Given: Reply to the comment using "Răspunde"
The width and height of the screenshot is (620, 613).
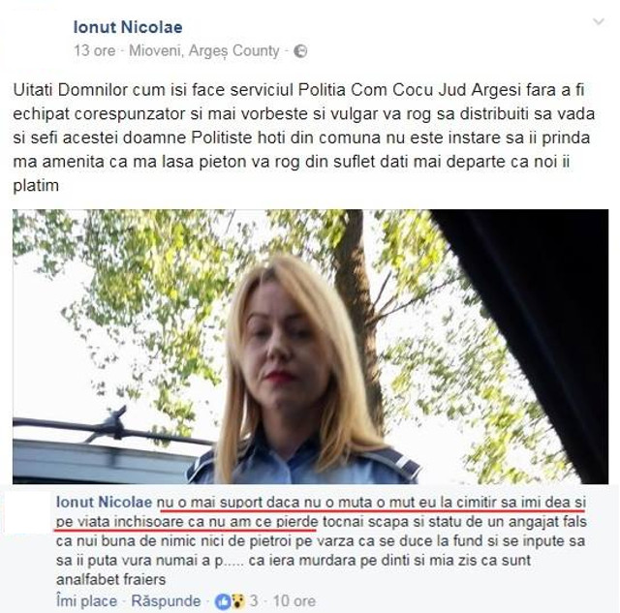Looking at the screenshot, I should click(166, 601).
